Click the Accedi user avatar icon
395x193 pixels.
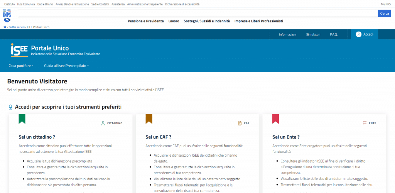click(x=358, y=34)
